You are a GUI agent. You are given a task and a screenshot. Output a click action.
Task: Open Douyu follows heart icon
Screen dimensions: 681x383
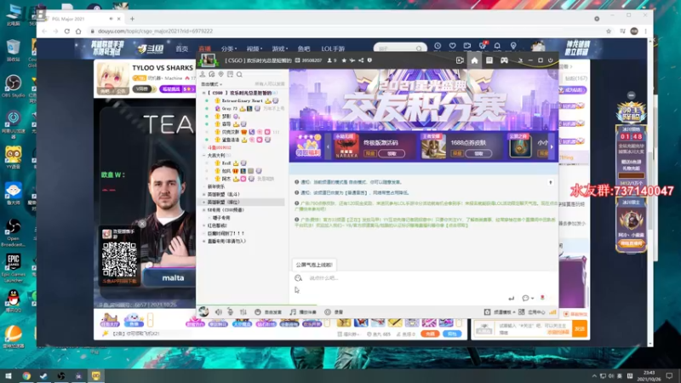(452, 46)
